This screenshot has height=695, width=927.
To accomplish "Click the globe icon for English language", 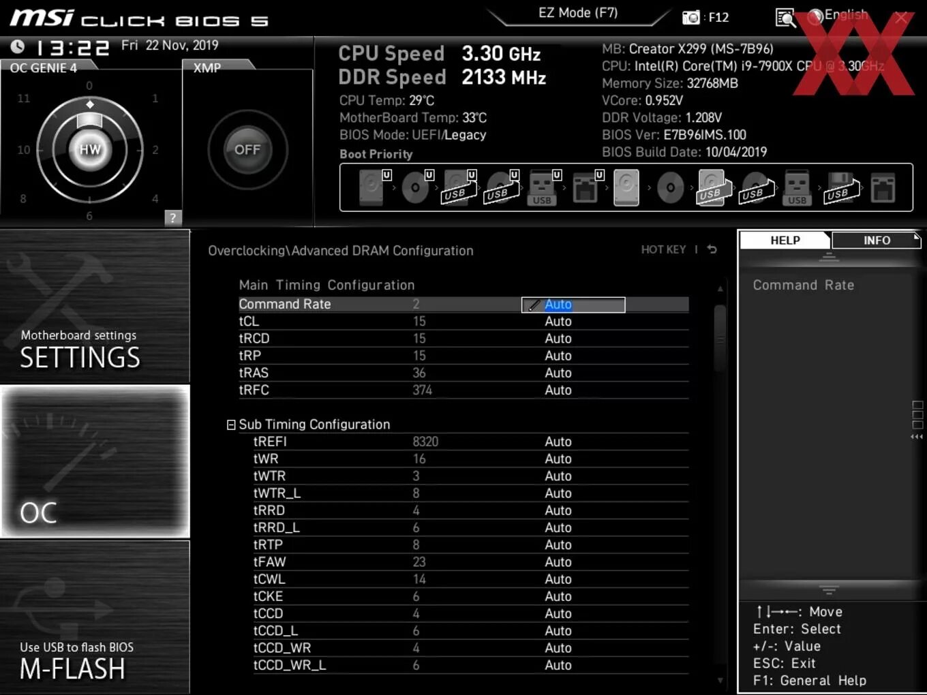I will pyautogui.click(x=815, y=16).
